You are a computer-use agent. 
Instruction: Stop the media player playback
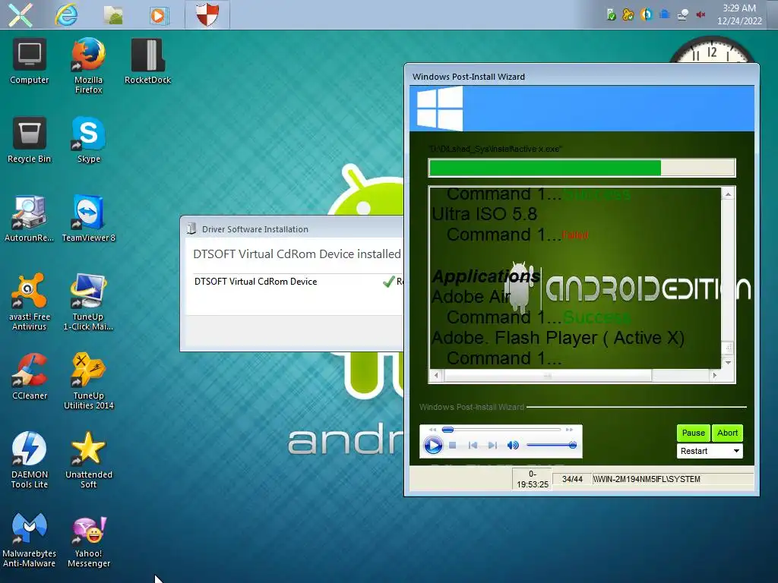(453, 445)
